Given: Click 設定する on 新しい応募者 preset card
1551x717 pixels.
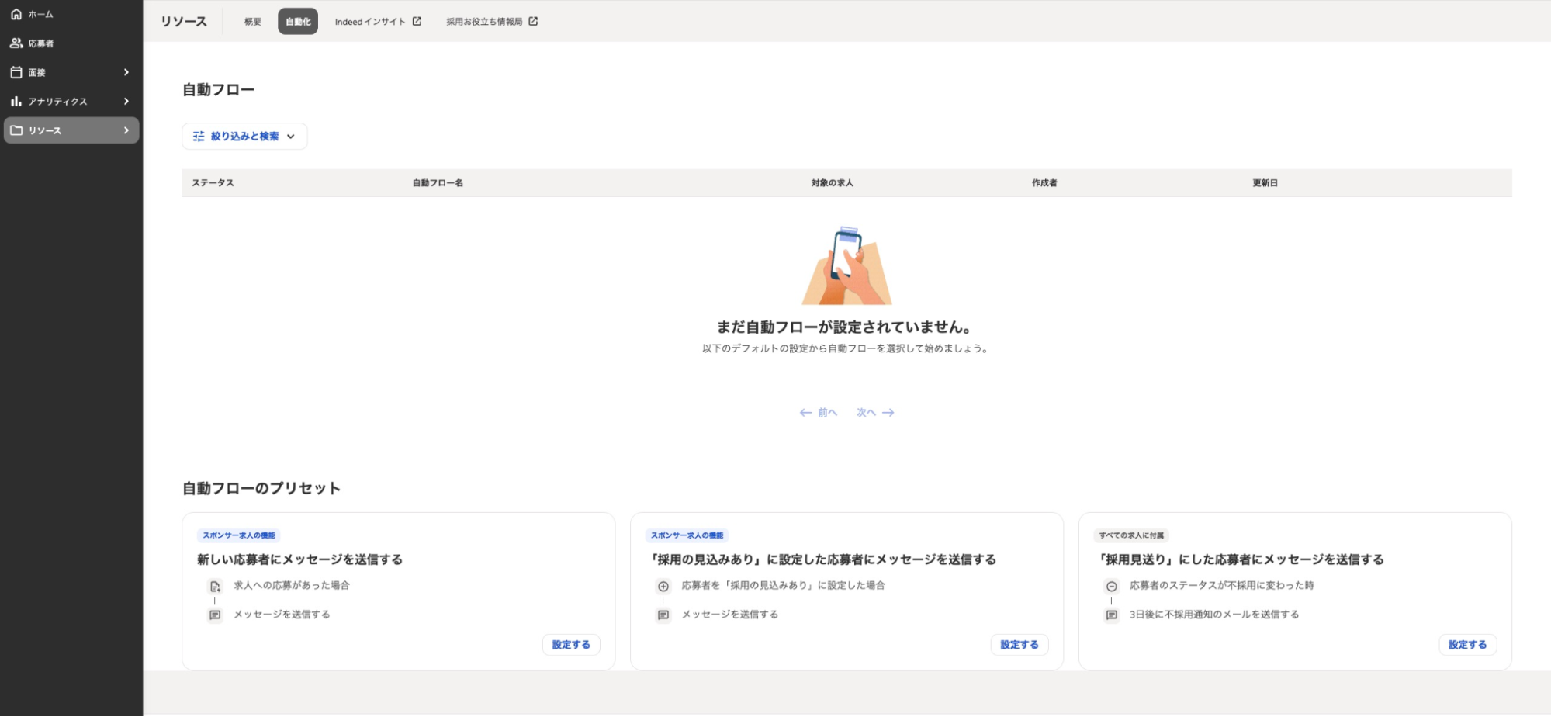Looking at the screenshot, I should tap(571, 645).
